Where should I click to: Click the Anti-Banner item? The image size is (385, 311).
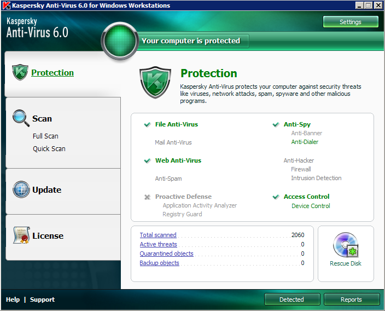point(307,133)
